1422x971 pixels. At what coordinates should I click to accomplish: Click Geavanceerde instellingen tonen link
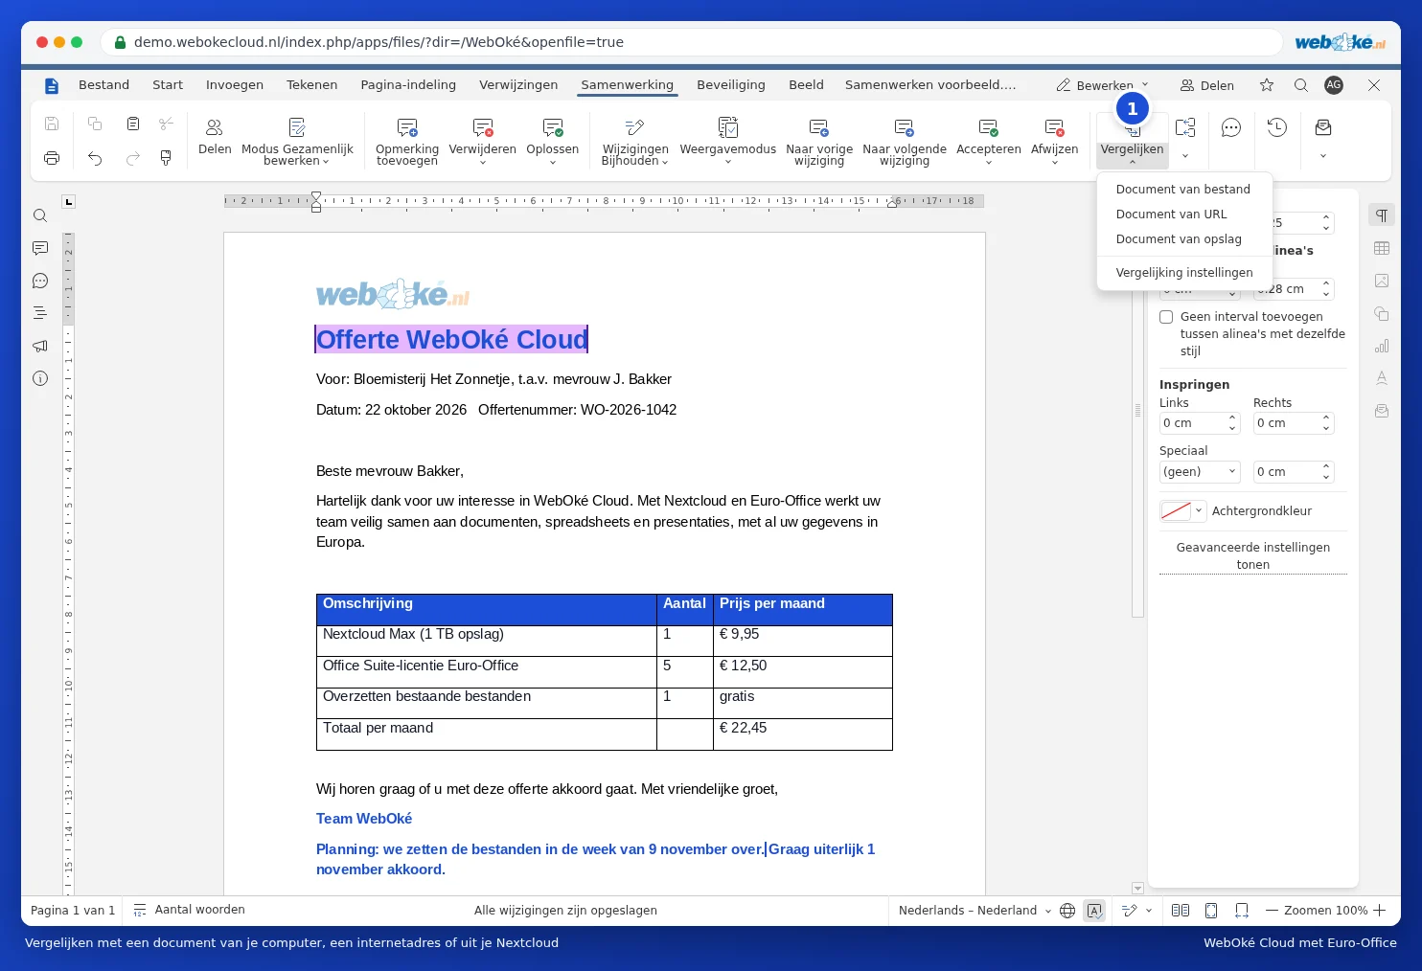coord(1253,555)
